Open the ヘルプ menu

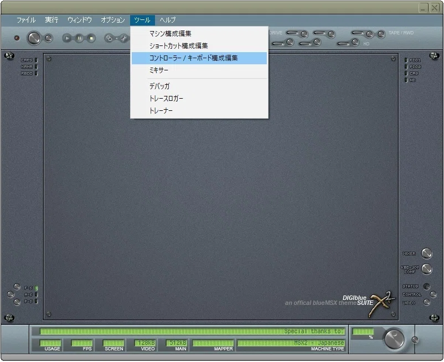(168, 20)
